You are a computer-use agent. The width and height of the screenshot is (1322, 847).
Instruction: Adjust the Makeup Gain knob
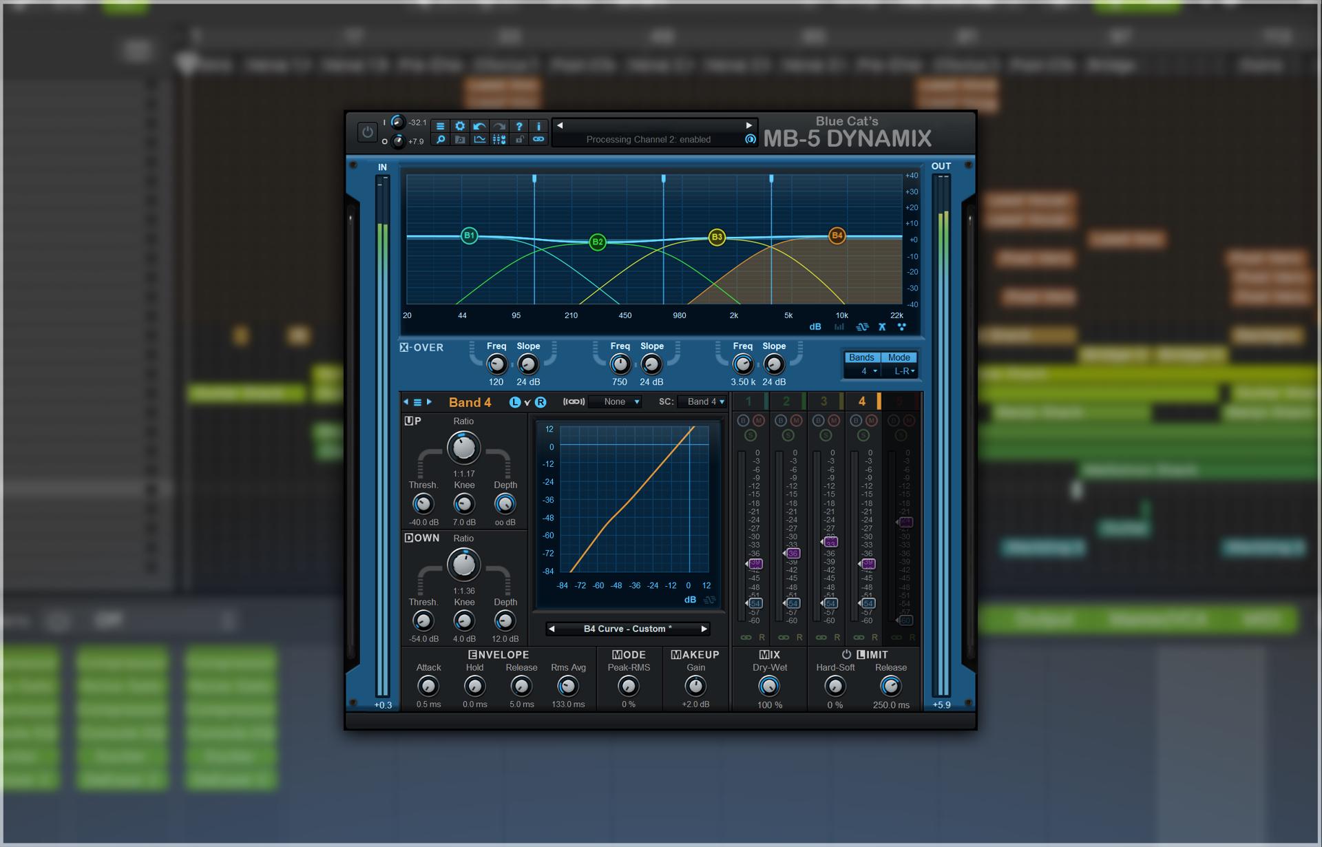point(695,686)
